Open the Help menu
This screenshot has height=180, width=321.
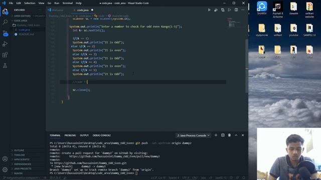79,3
